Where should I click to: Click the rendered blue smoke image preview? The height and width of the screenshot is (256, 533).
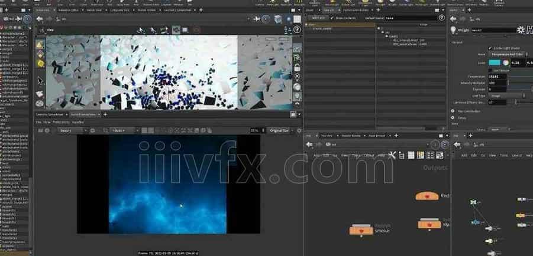tap(167, 185)
